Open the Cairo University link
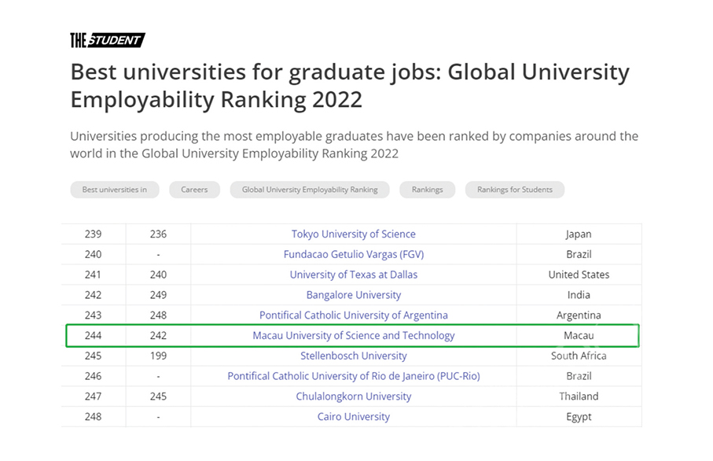Viewport: 713px width, 461px height. (x=353, y=416)
